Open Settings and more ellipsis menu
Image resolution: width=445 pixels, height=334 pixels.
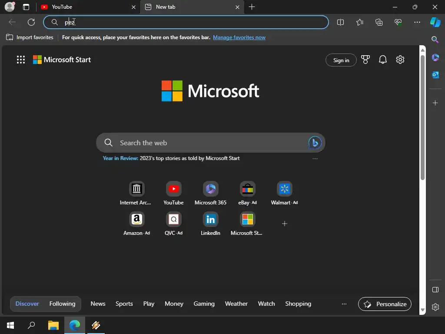pyautogui.click(x=417, y=22)
